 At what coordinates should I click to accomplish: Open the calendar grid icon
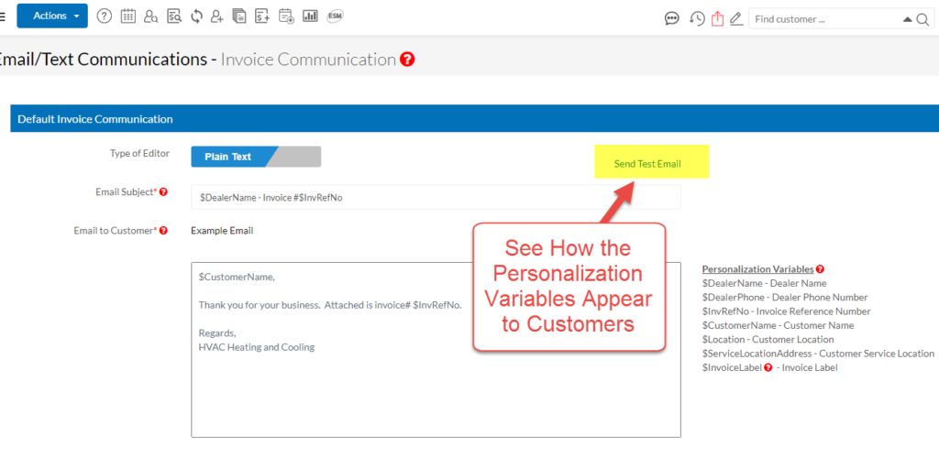click(x=128, y=16)
